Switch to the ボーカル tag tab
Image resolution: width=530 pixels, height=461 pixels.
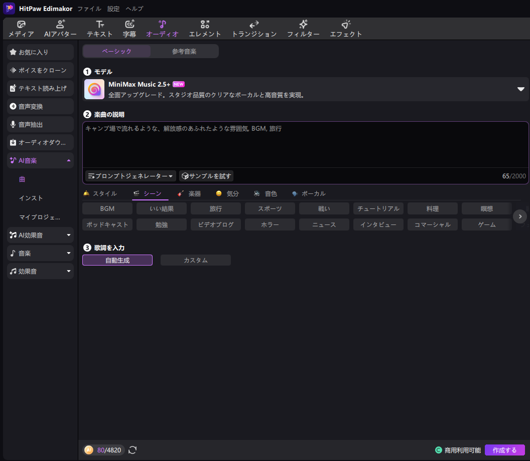tap(309, 193)
